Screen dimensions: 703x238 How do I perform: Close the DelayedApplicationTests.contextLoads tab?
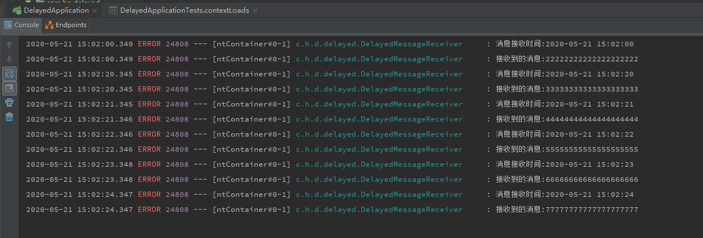coord(255,10)
